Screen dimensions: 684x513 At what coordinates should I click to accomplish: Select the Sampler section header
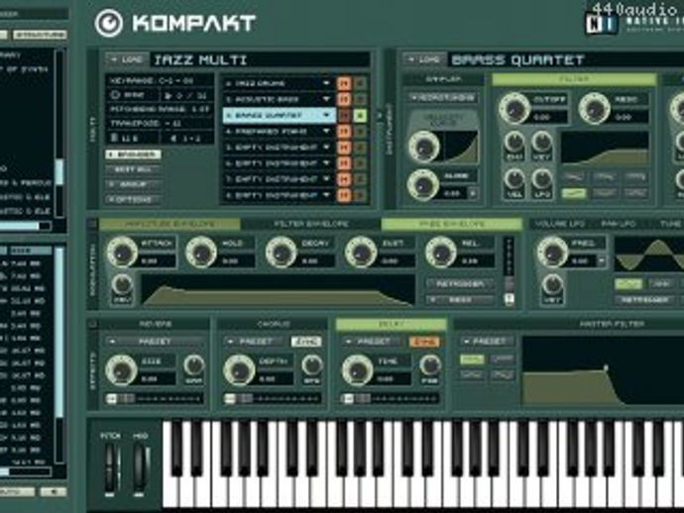pos(443,79)
